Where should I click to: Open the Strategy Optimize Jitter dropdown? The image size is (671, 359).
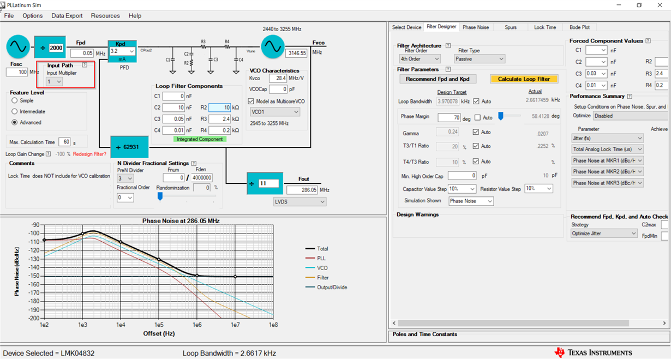point(604,234)
